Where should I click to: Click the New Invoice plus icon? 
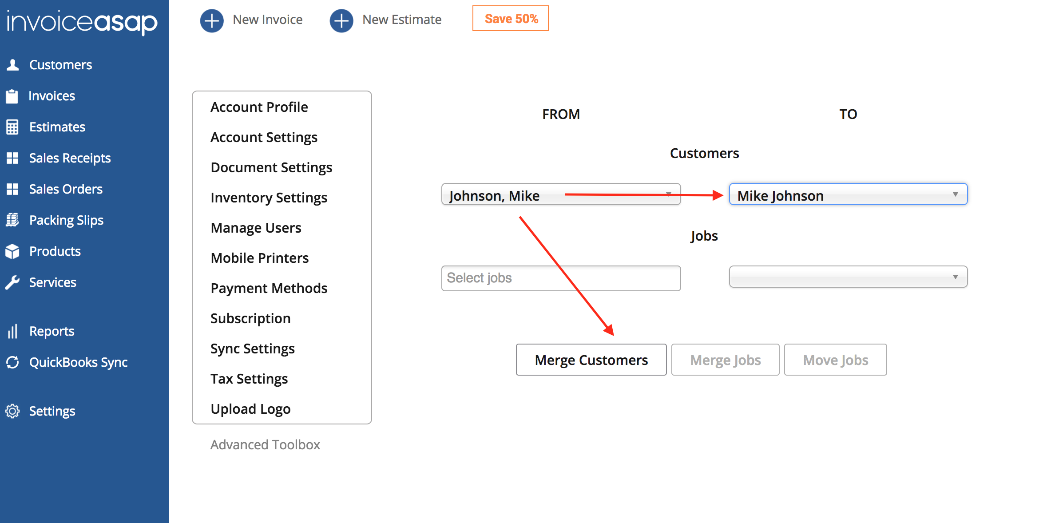coord(212,20)
